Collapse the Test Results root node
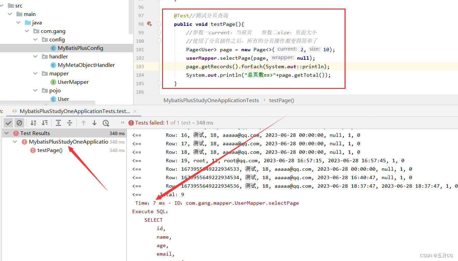This screenshot has height=261, width=458. click(x=7, y=133)
